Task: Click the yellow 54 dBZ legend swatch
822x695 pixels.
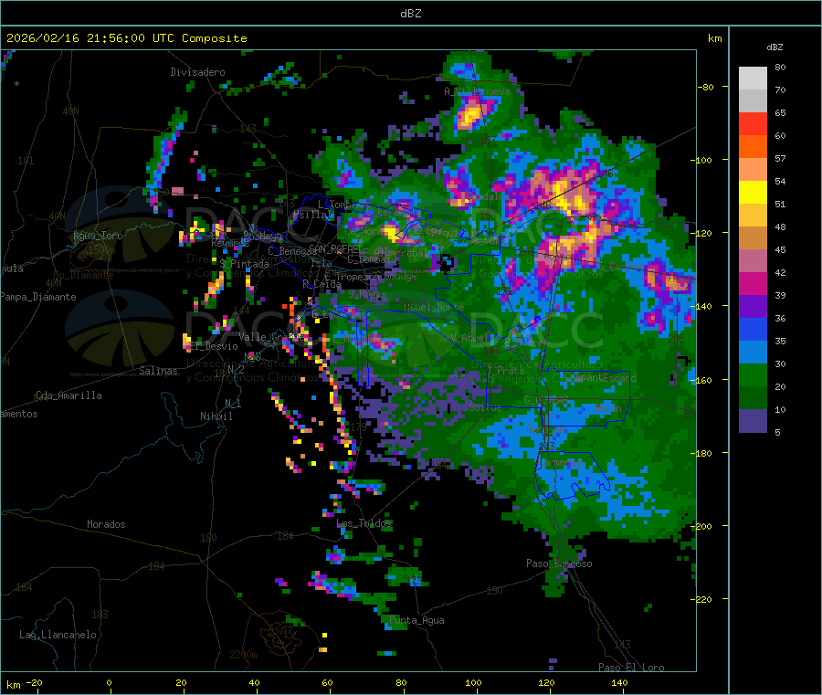Action: [753, 193]
